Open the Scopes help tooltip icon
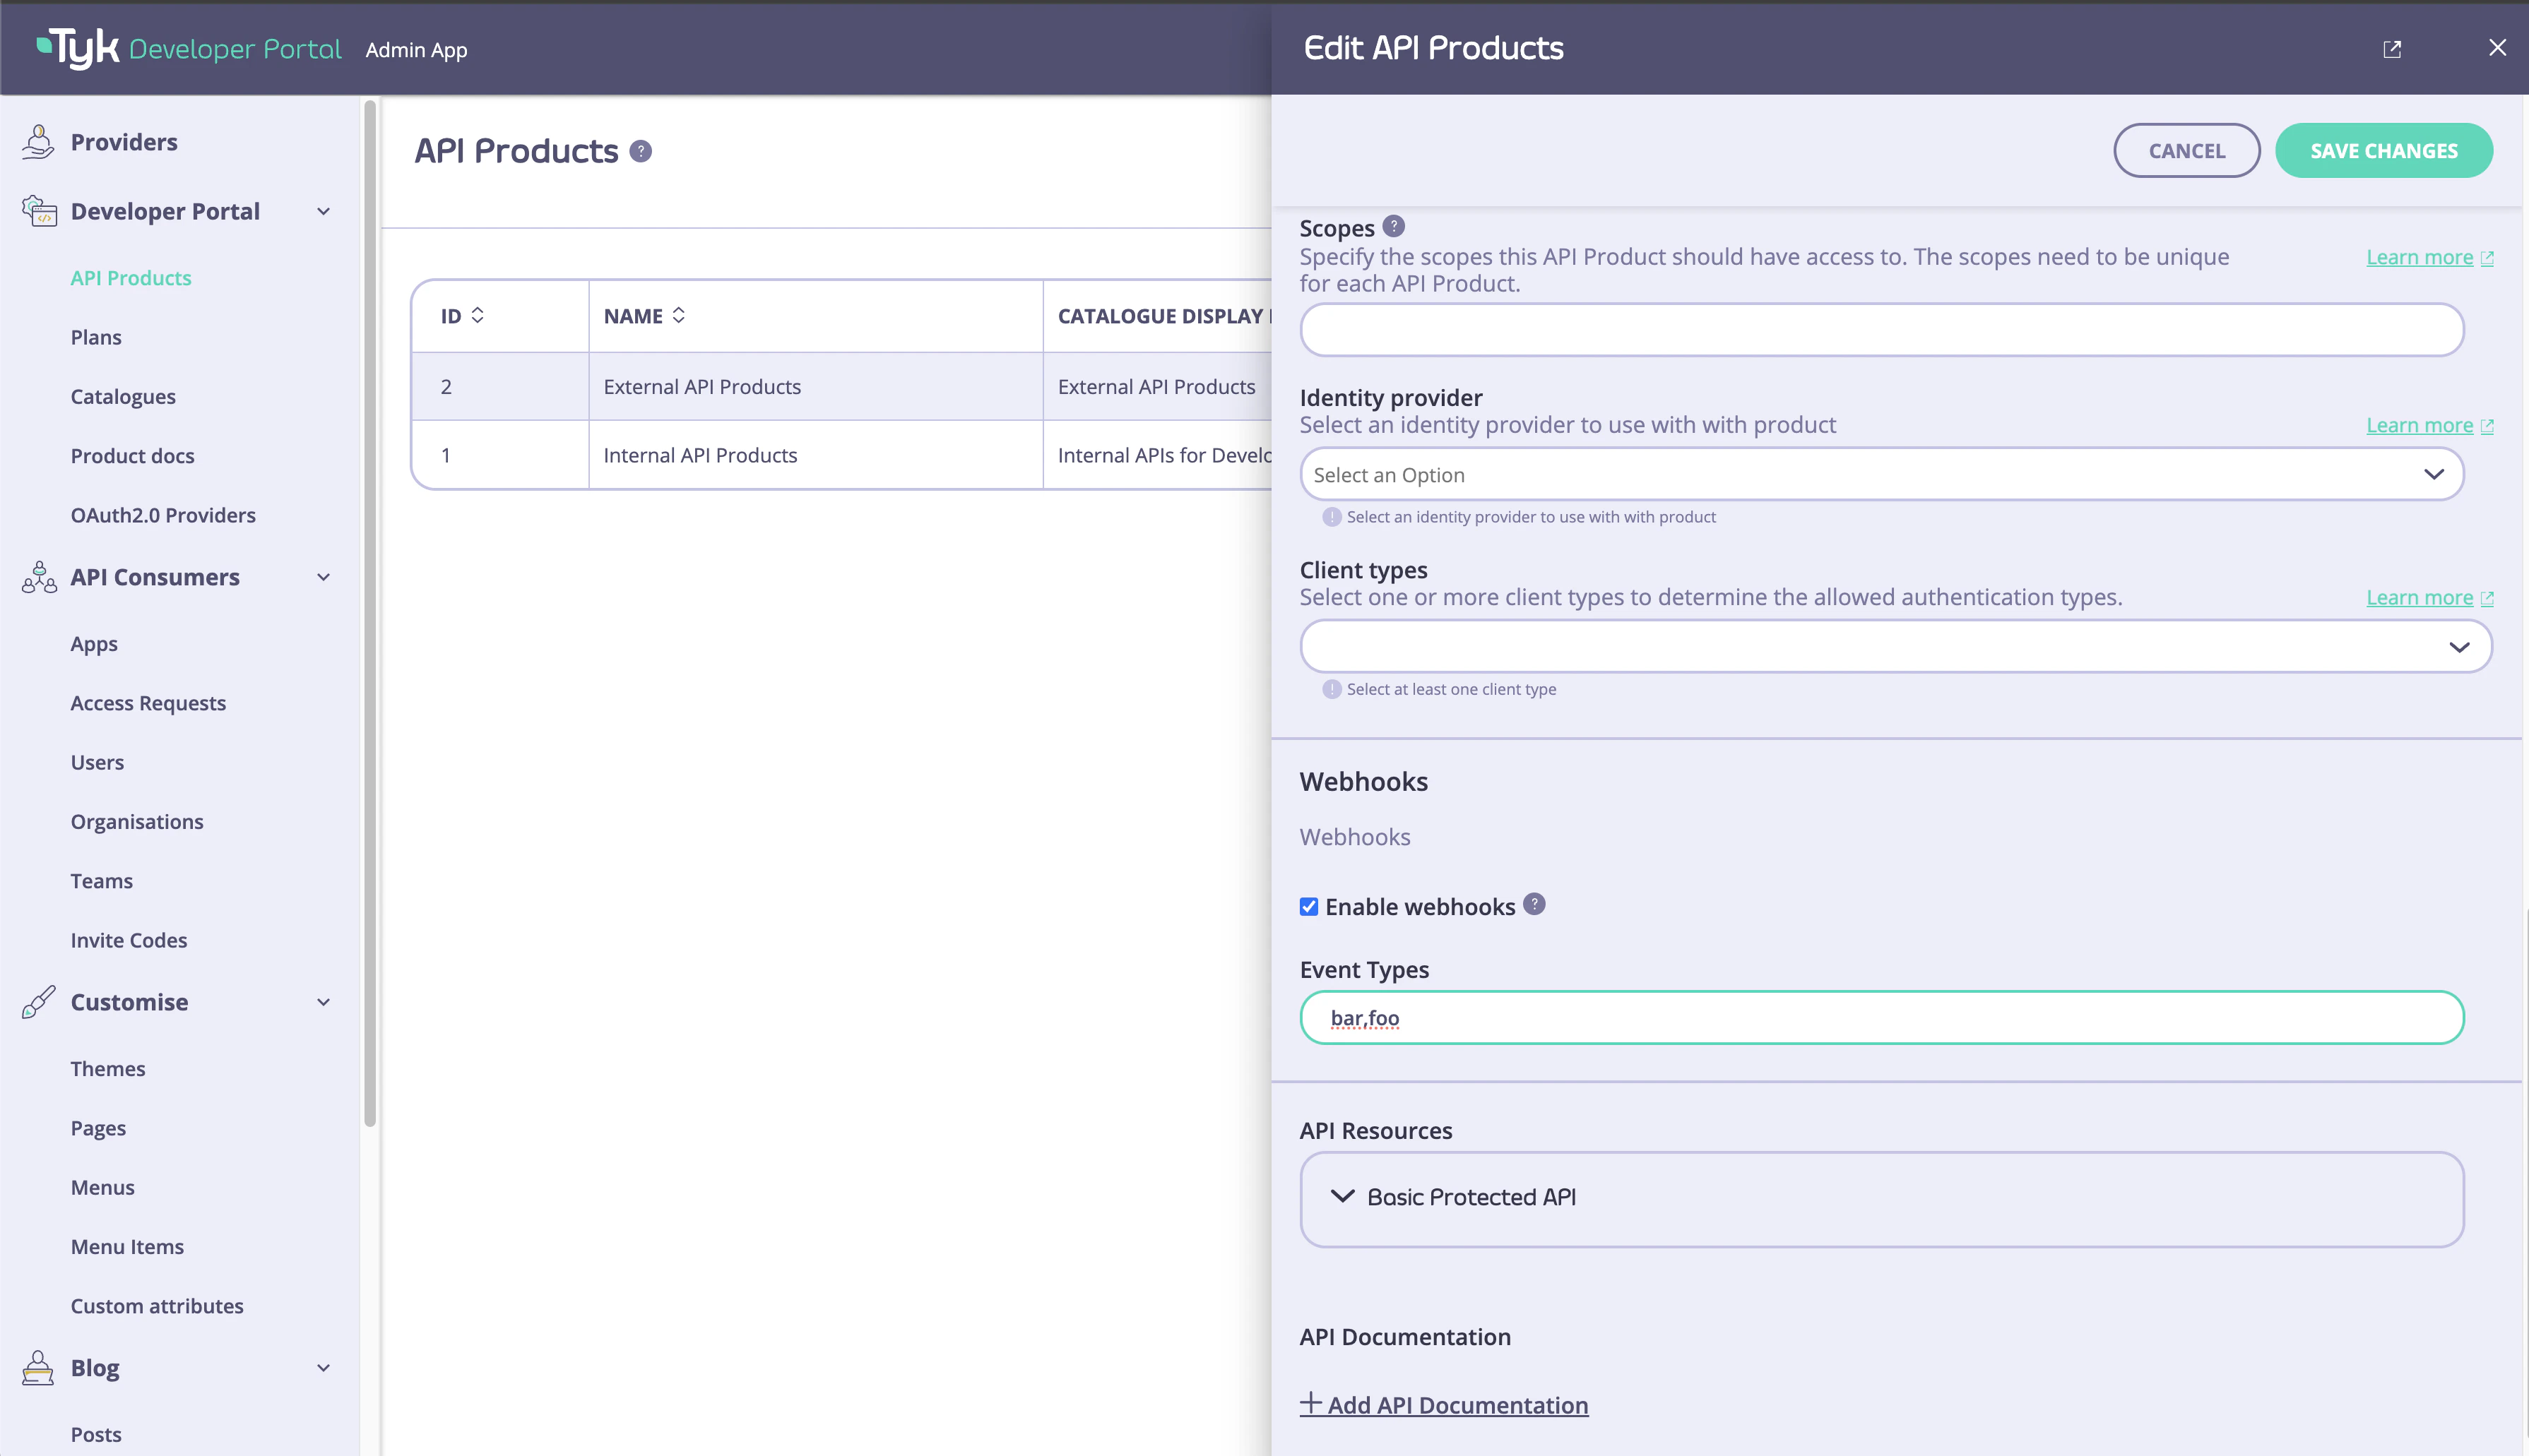The height and width of the screenshot is (1456, 2529). click(x=1394, y=227)
